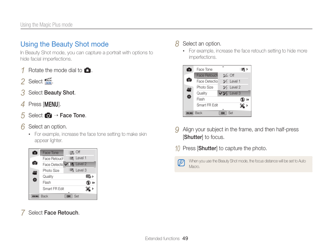Click the 'Using the Beauty Shot mode' heading
This screenshot has width=333, height=252.
coord(64,44)
